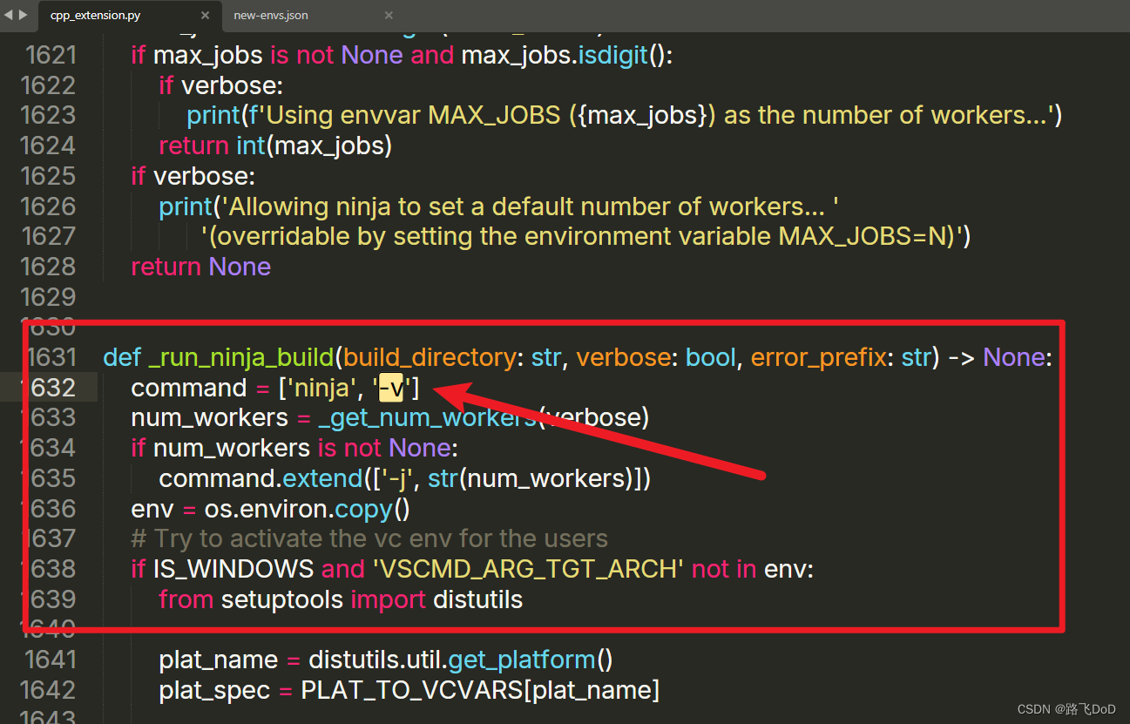Click IS_WINDOWS on line 1638
1130x724 pixels.
[x=233, y=568]
